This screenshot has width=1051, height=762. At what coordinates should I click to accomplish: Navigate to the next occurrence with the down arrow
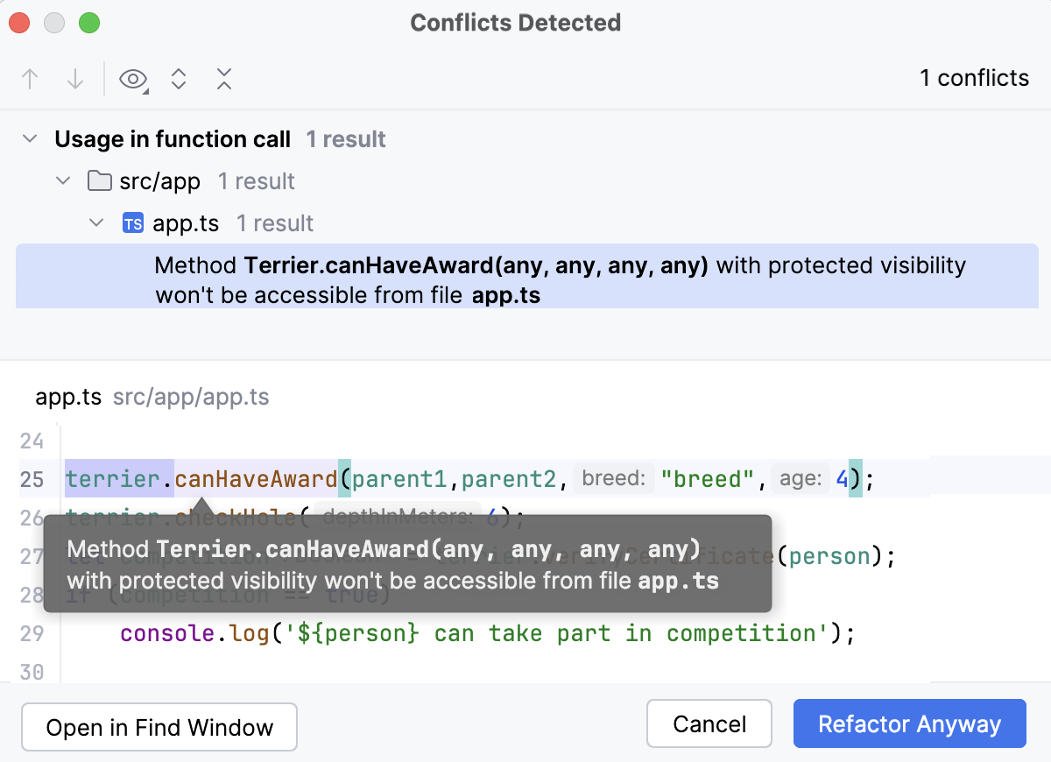point(75,79)
